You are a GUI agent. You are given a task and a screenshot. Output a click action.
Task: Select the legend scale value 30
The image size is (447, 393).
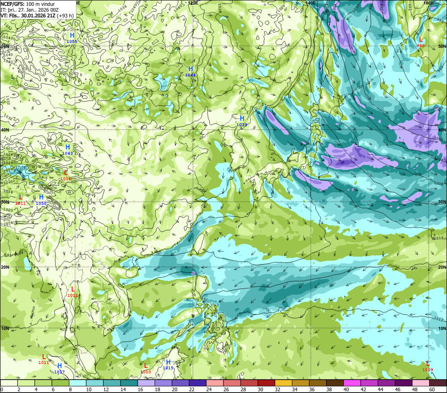[x=261, y=389]
